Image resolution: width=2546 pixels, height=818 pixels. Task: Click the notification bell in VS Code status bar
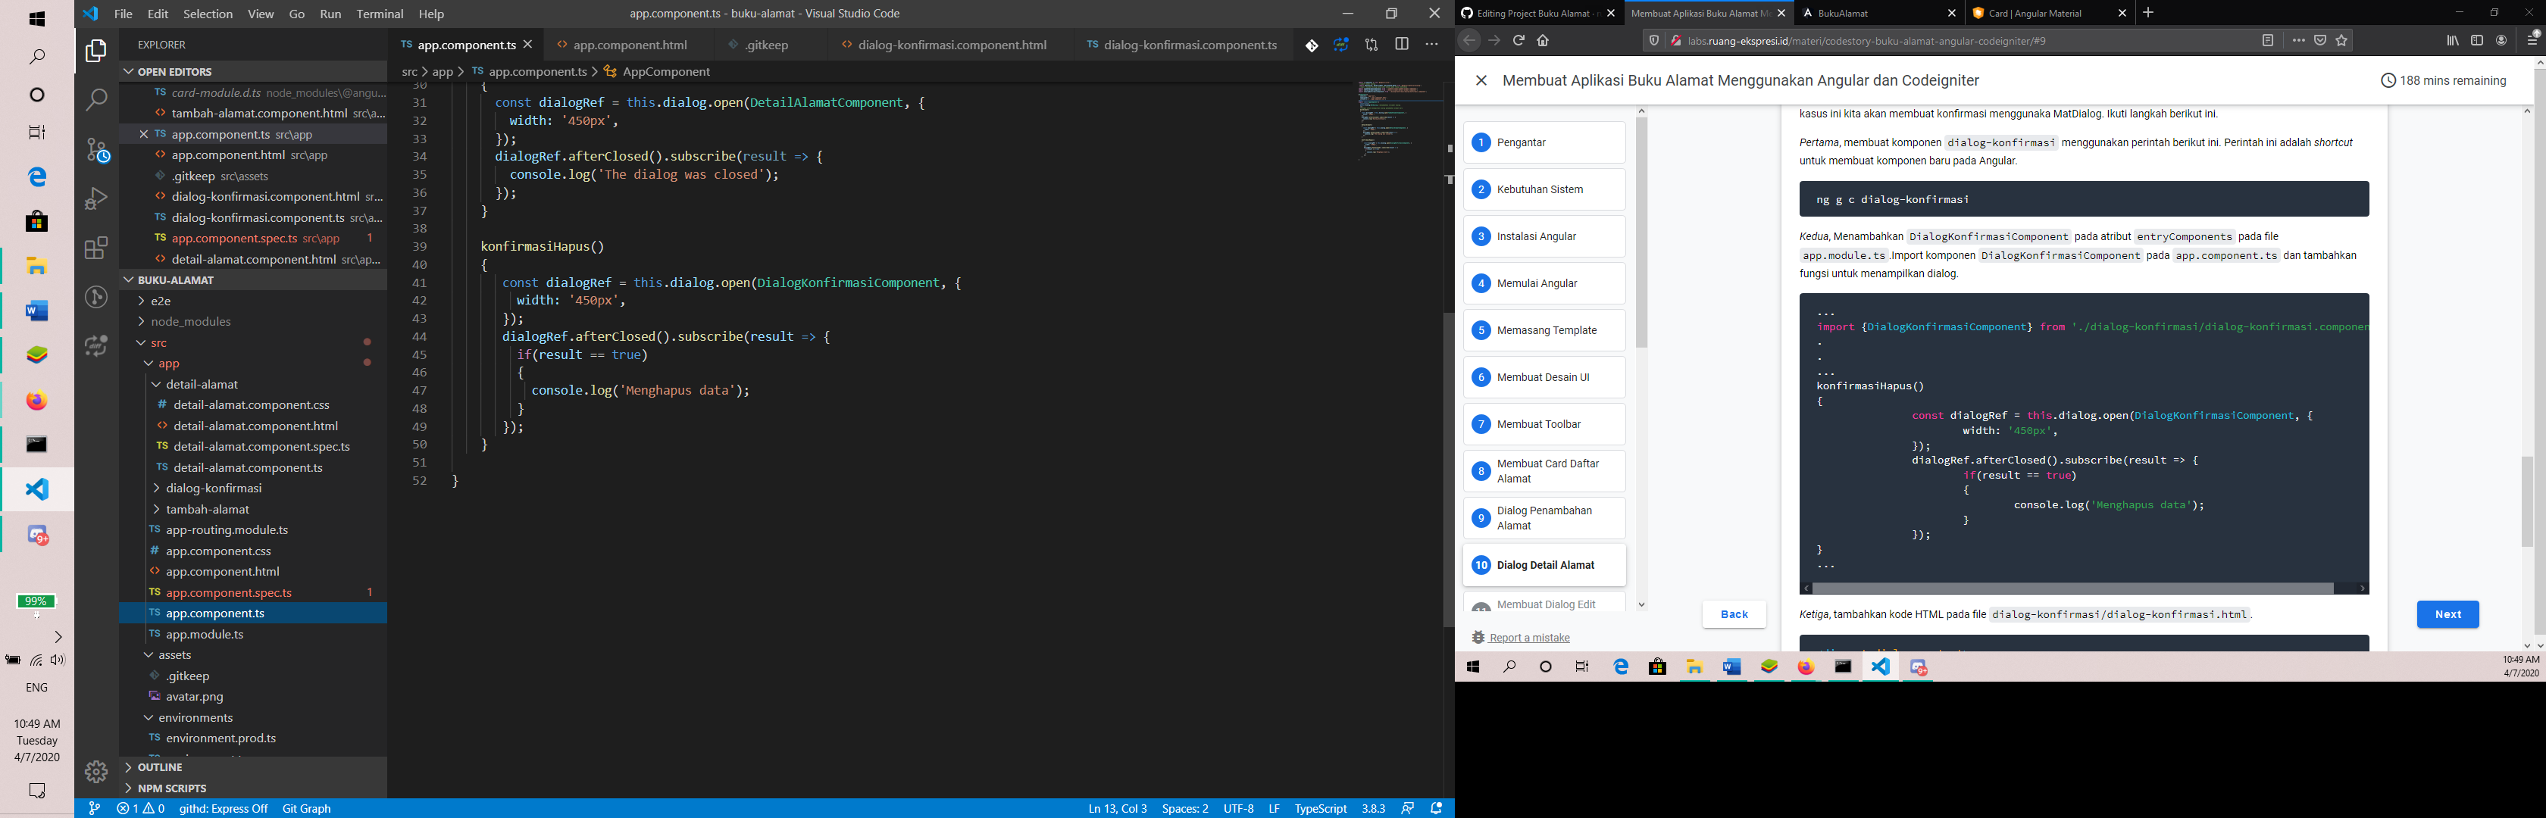click(1436, 808)
